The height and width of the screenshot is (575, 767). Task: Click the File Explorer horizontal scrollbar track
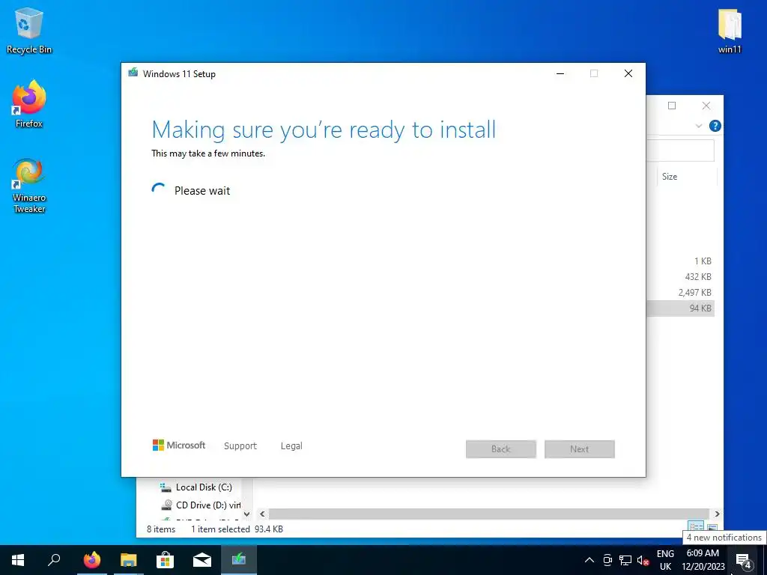click(489, 514)
